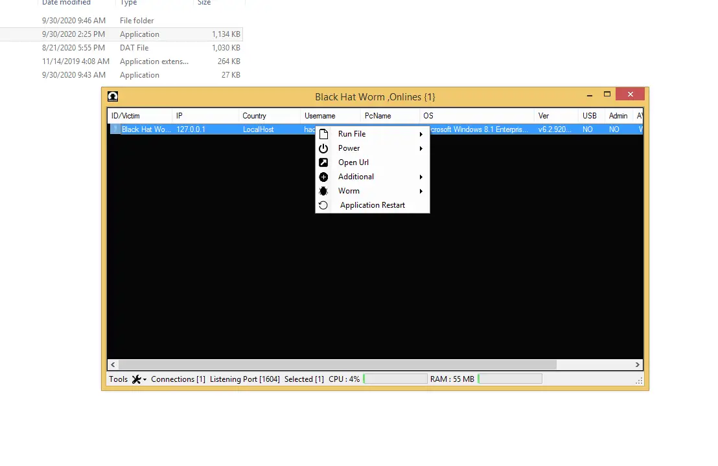The image size is (718, 466).
Task: Click the CPU usage progress bar
Action: pos(395,379)
